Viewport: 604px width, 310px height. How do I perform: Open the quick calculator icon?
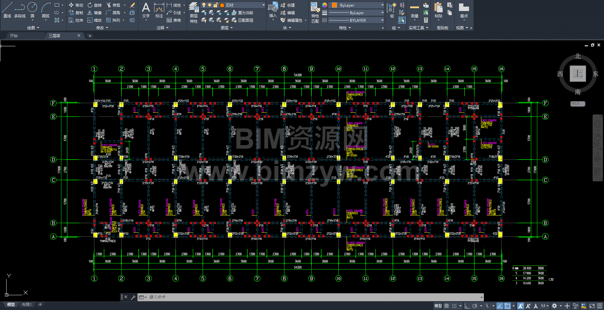pyautogui.click(x=426, y=20)
